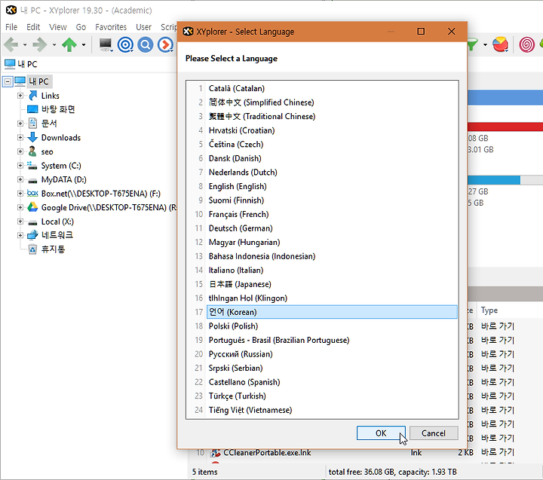The image size is (543, 480).
Task: Select Downloads folder in tree
Action: (61, 138)
